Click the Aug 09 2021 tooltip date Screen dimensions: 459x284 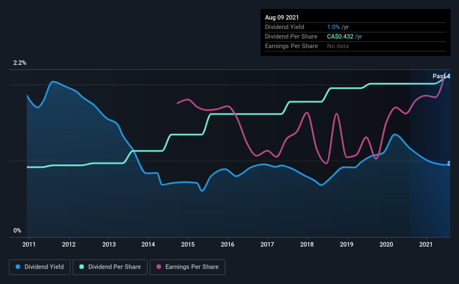click(x=282, y=17)
